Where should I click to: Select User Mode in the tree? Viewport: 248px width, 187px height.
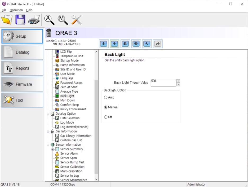(67, 74)
